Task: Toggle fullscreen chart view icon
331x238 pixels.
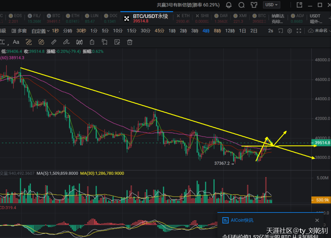Action: [299, 31]
